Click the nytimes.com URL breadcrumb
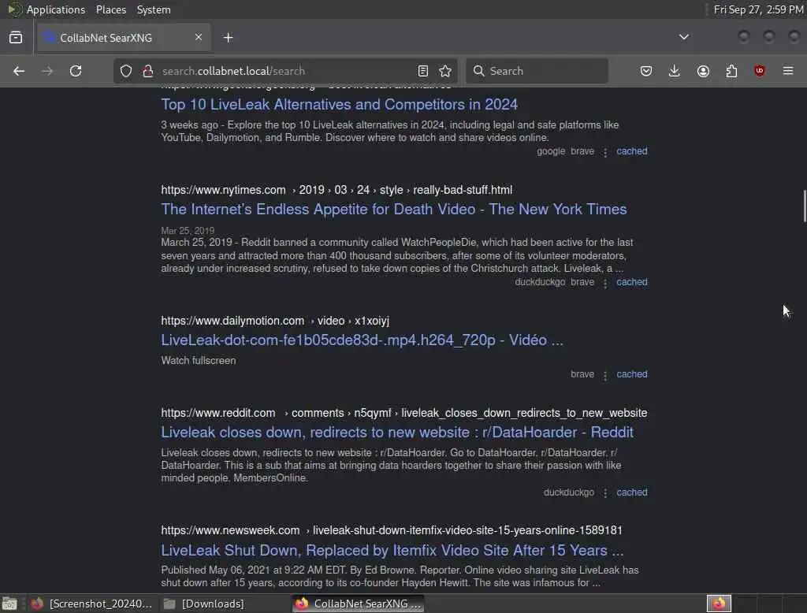This screenshot has height=613, width=807. coord(337,190)
